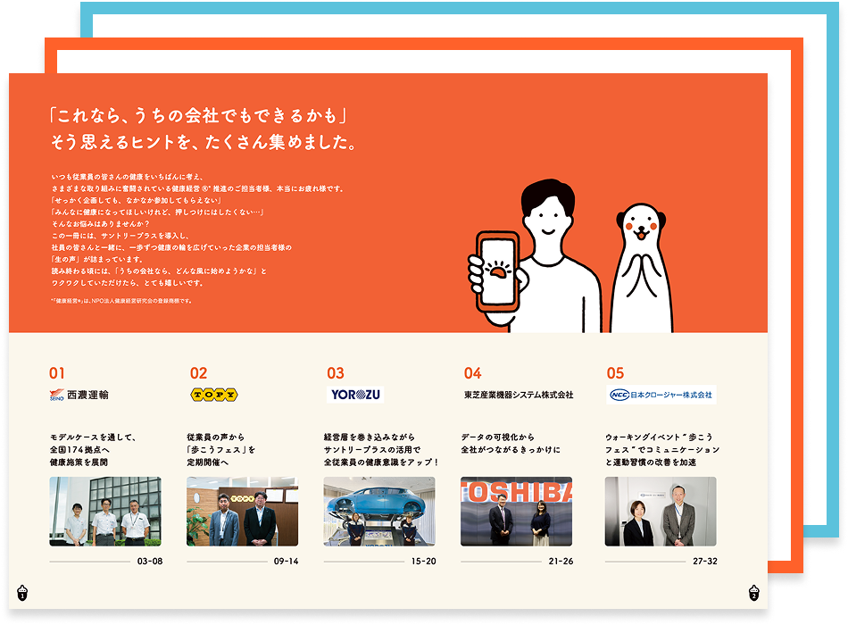
Task: Click section number 03
Action: tap(336, 373)
